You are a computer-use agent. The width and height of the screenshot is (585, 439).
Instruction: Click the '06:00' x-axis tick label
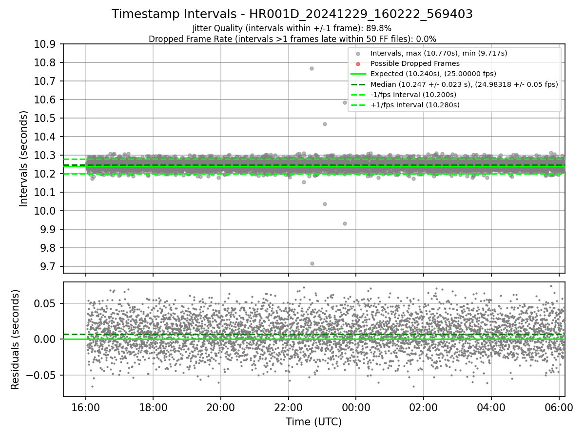pos(558,407)
